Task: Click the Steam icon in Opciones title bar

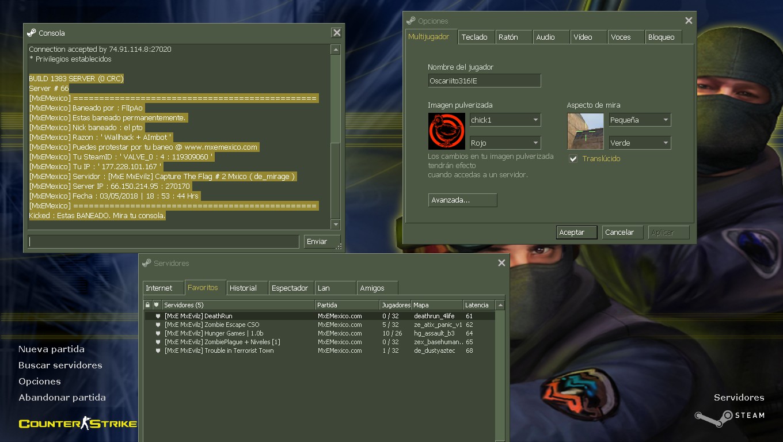Action: coord(410,21)
